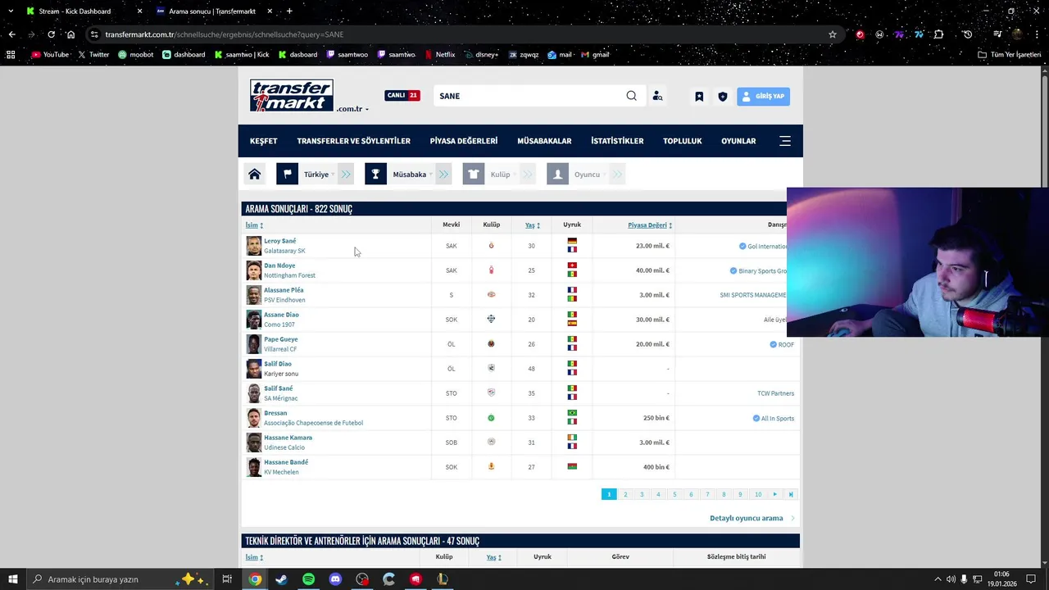Click the Transfermarkt logo

point(292,96)
